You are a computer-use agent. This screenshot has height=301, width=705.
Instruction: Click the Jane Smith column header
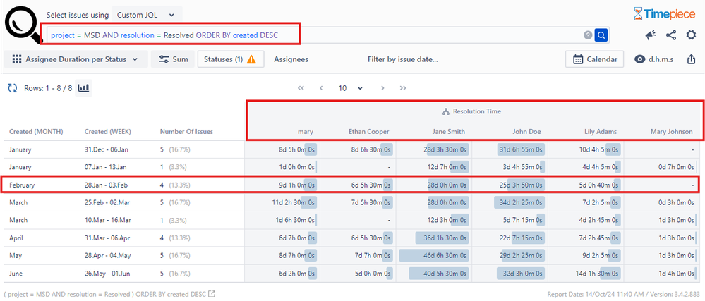449,132
